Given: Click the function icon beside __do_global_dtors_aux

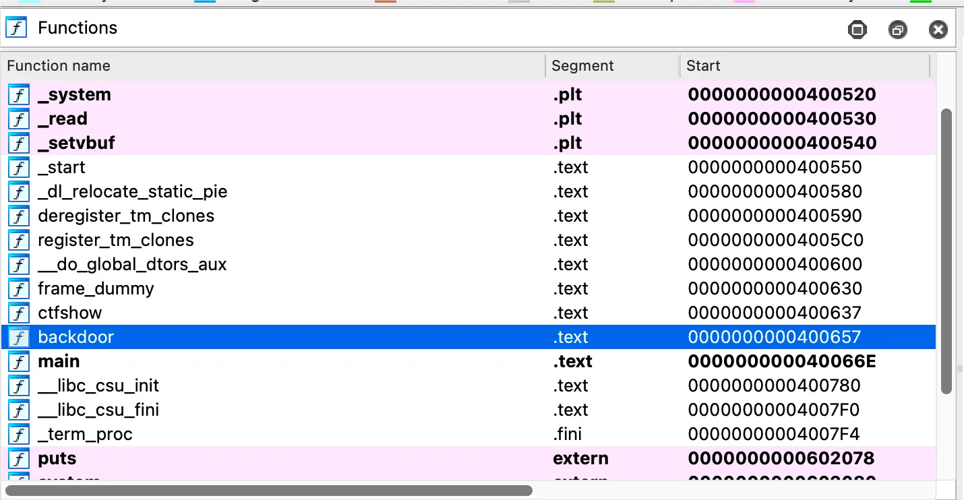Looking at the screenshot, I should (x=19, y=265).
